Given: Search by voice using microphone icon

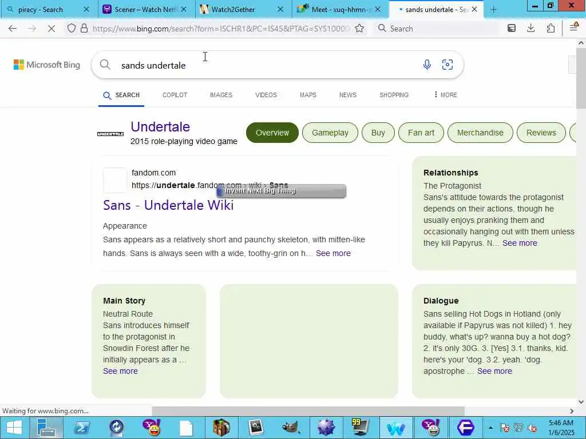Looking at the screenshot, I should [427, 65].
